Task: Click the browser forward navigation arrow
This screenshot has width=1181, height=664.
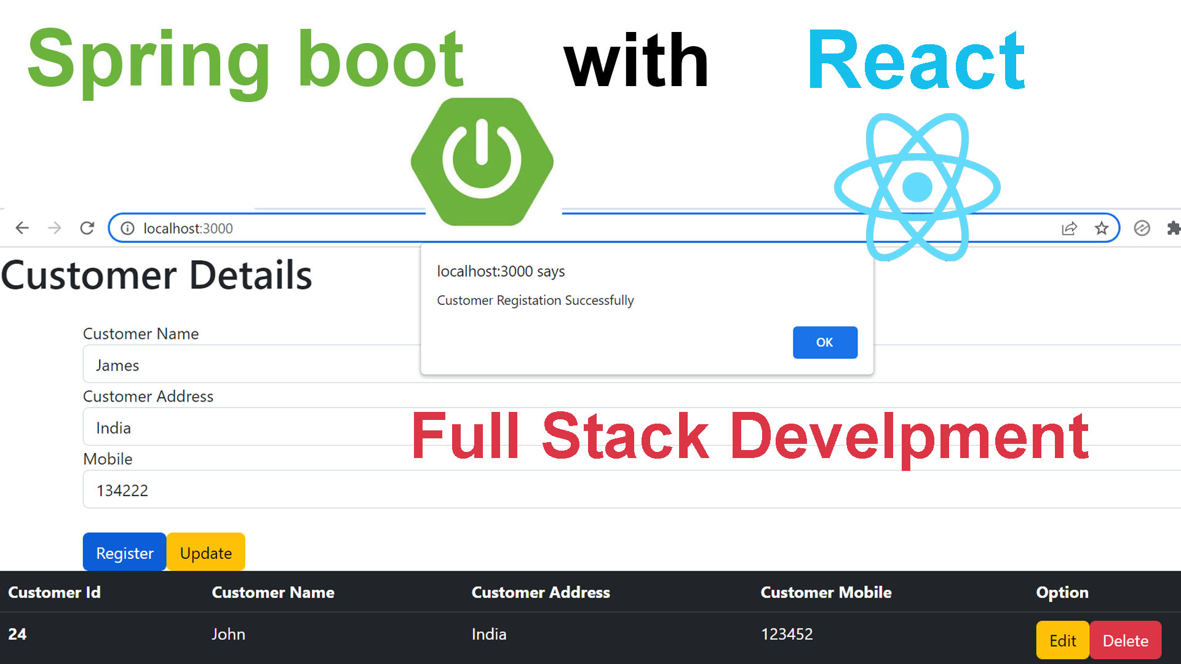Action: click(55, 228)
